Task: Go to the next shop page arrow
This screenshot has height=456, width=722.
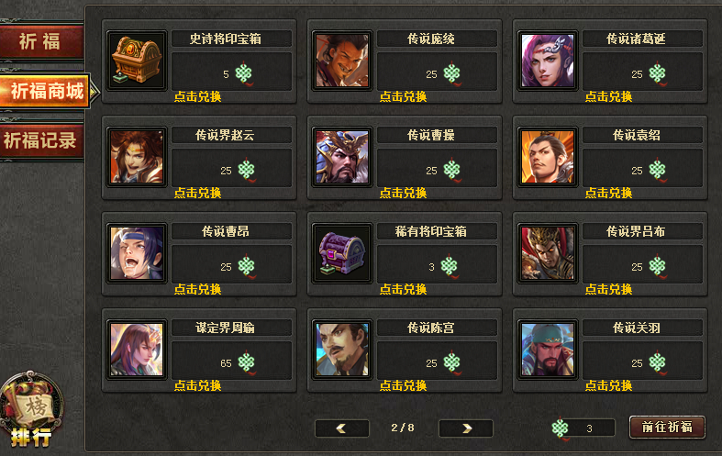Action: (466, 428)
